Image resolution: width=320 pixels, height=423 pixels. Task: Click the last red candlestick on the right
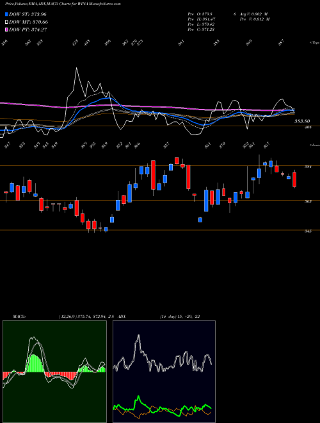[294, 179]
